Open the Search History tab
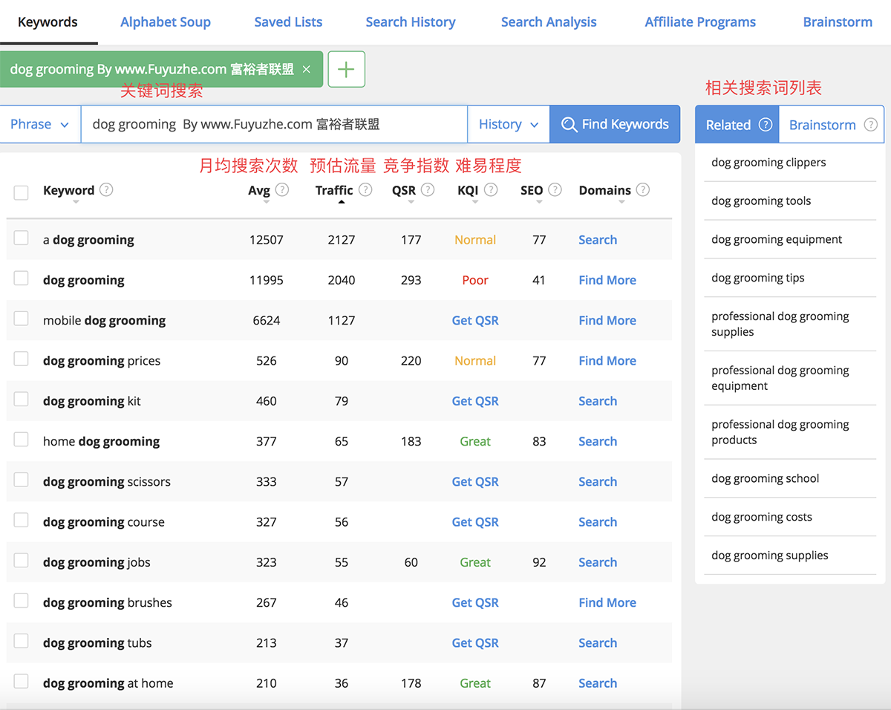The image size is (891, 710). click(411, 22)
